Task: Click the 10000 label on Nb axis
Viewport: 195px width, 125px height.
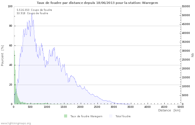Action: pyautogui.click(x=186, y=86)
